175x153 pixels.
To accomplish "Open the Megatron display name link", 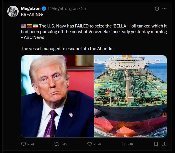I will (x=31, y=8).
